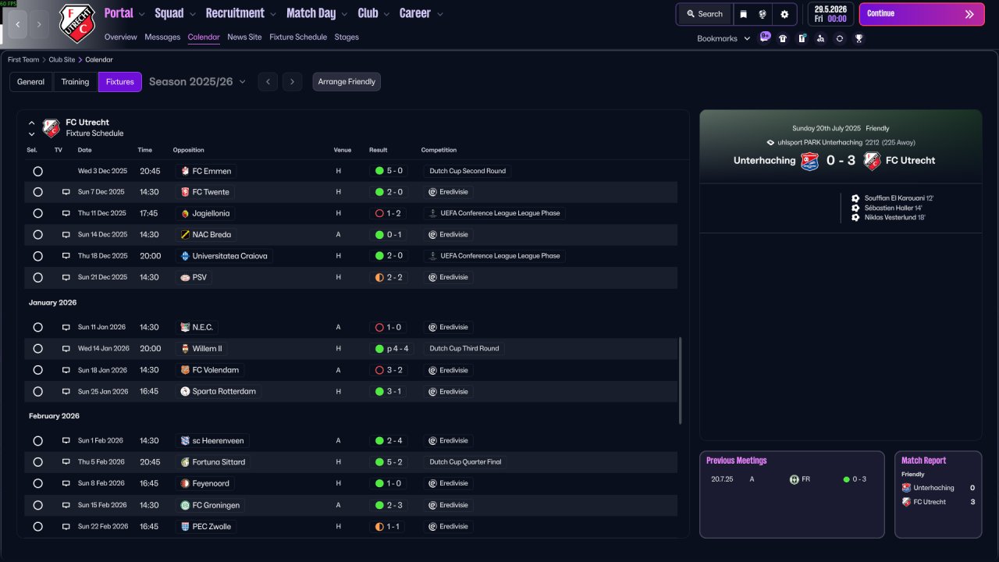Image resolution: width=999 pixels, height=562 pixels.
Task: Expand the Season 2025/26 selector
Action: (197, 81)
